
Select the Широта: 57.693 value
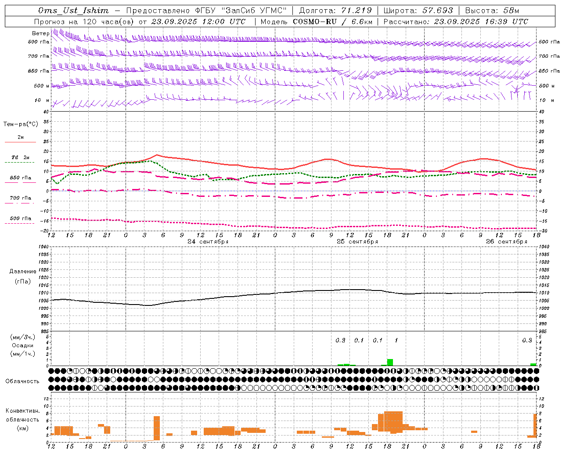pos(418,11)
